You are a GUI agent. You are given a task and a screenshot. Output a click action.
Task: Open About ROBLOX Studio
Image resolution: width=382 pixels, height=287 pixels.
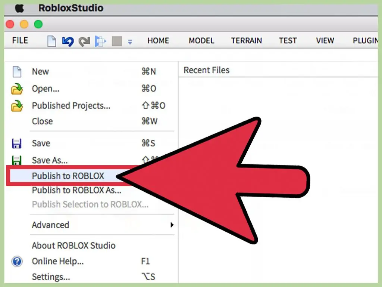[73, 246]
